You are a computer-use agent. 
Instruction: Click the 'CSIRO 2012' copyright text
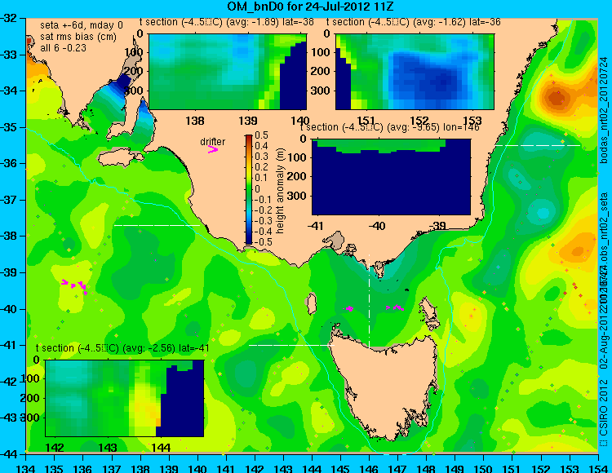point(604,408)
